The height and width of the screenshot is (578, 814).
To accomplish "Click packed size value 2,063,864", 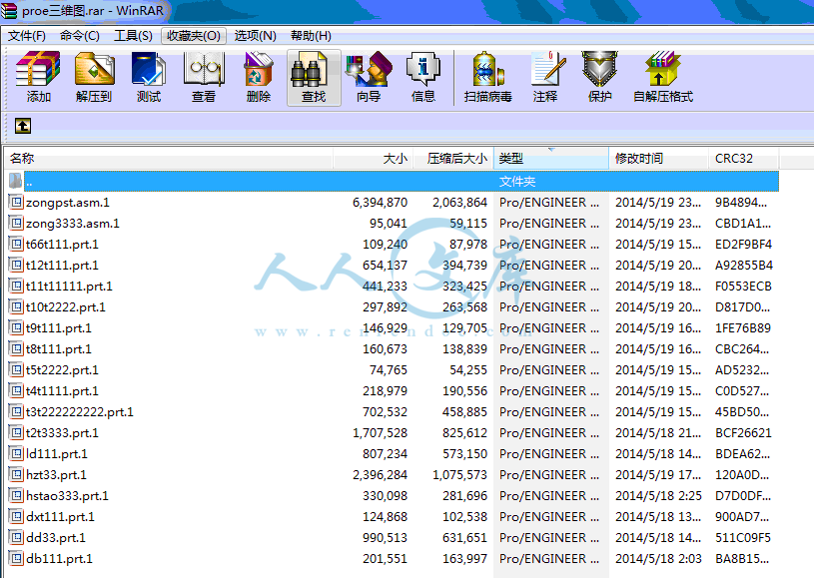I will click(x=460, y=202).
